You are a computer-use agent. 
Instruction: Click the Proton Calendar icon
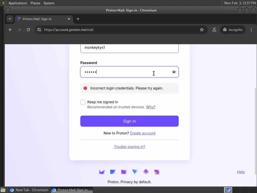click(113, 172)
